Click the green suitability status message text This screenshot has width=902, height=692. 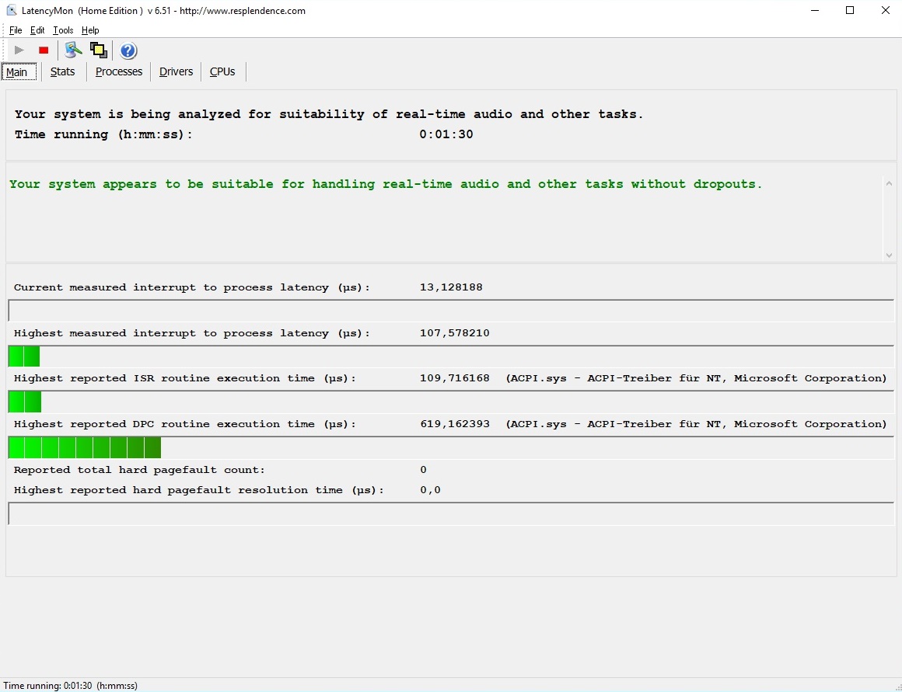coord(386,184)
